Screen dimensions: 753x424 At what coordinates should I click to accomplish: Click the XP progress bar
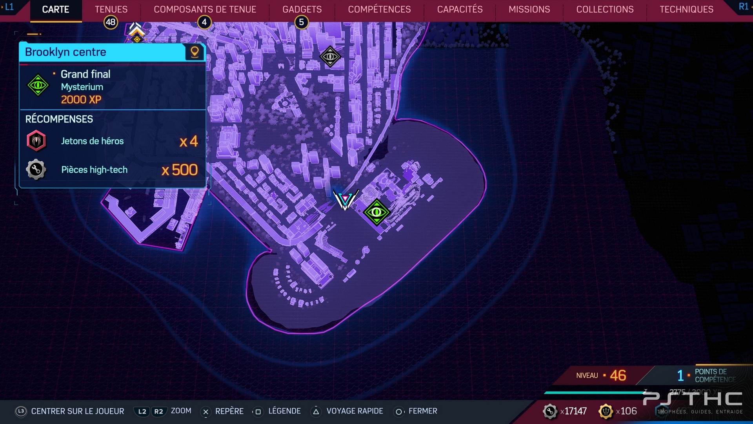point(595,392)
